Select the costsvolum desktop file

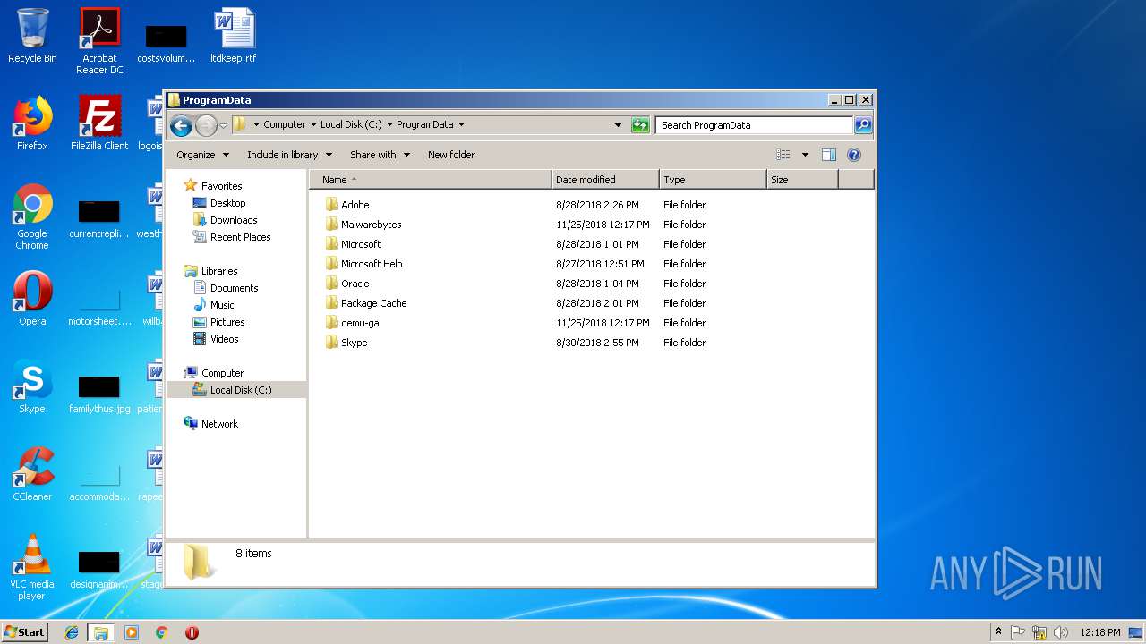tap(167, 43)
